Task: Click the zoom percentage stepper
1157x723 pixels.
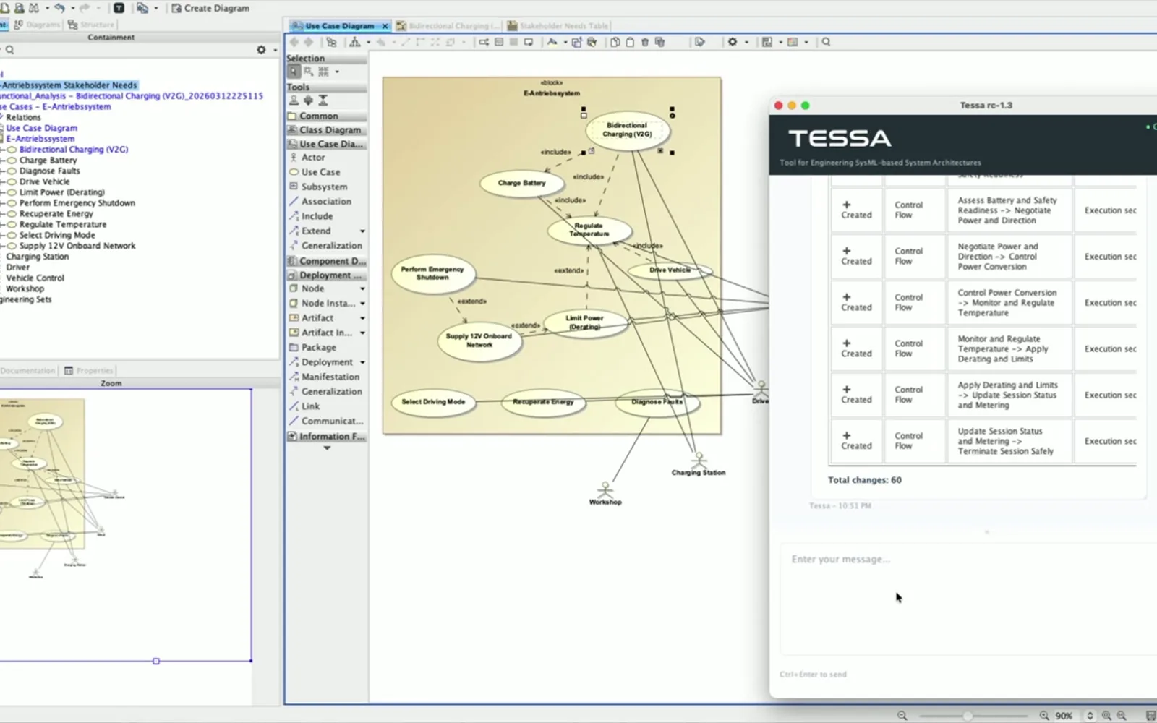Action: click(1090, 716)
